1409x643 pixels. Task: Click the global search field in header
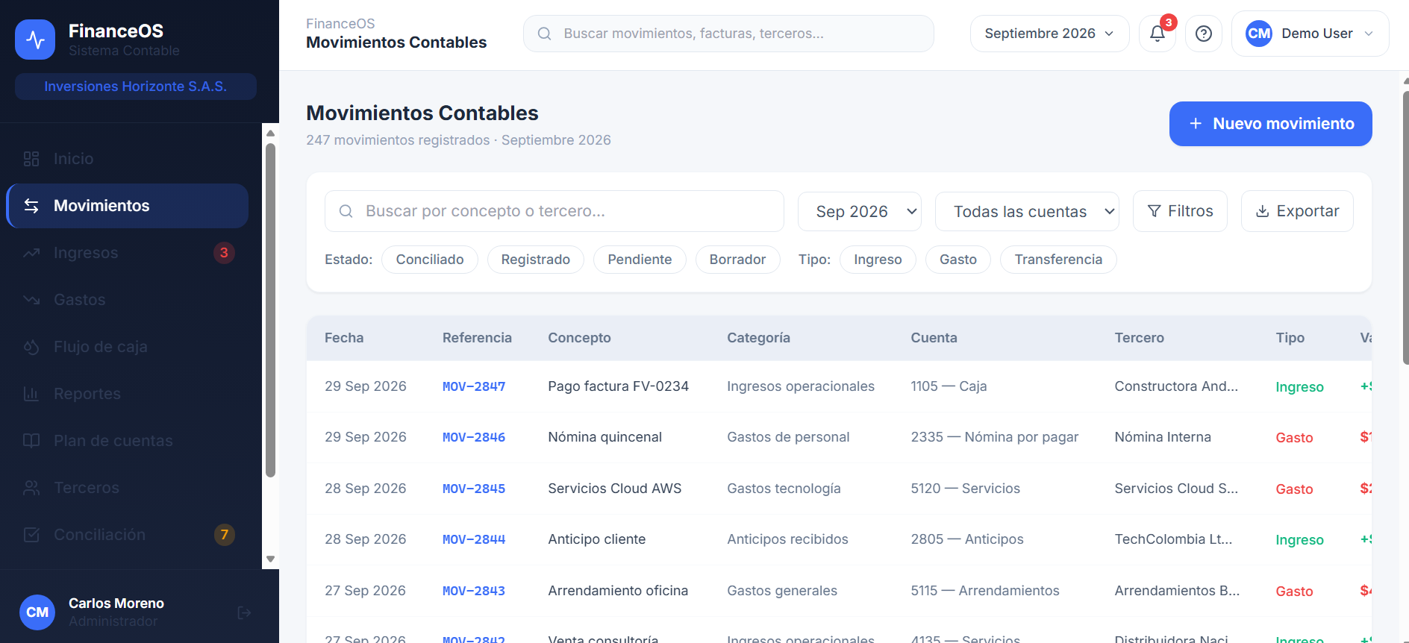tap(728, 34)
